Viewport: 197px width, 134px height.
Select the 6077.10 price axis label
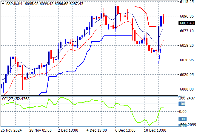tap(187, 31)
